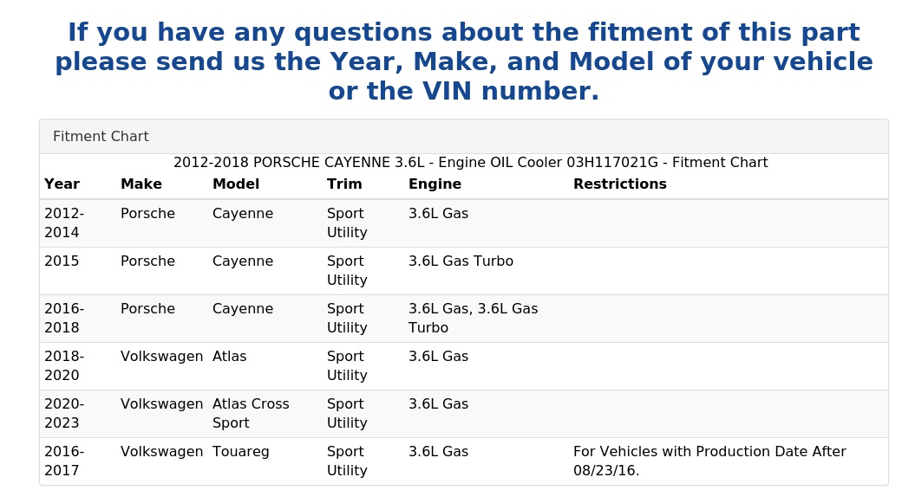Click the Fitment Chart panel header
Screen dimensions: 902x503
464,137
